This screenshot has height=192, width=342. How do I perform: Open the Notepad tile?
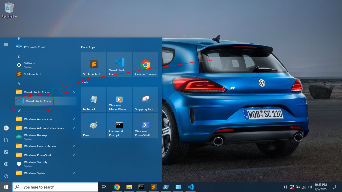click(x=93, y=100)
